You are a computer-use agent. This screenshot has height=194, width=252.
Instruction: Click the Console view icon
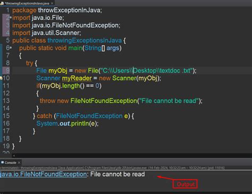coord(2,163)
